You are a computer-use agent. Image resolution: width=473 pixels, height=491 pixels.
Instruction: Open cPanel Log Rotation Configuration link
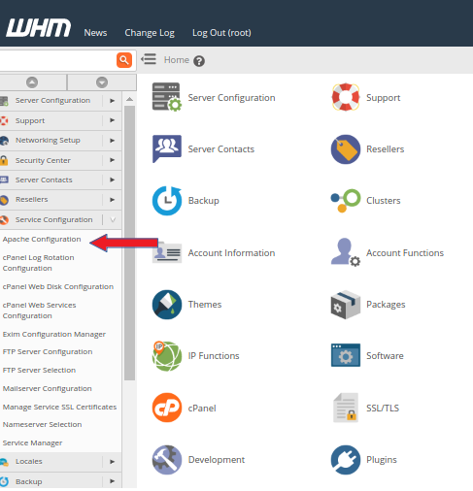(x=38, y=263)
